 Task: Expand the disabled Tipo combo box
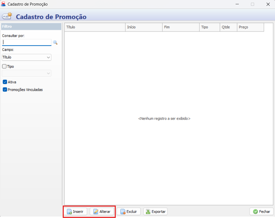(26, 73)
